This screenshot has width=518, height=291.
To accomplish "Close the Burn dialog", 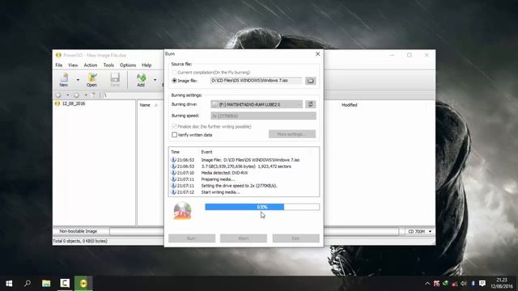I will pos(318,54).
